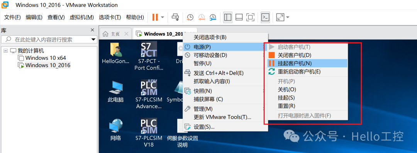Choose 重置(R) in power submenu

[307, 106]
